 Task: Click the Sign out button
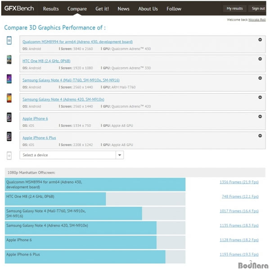(x=258, y=9)
